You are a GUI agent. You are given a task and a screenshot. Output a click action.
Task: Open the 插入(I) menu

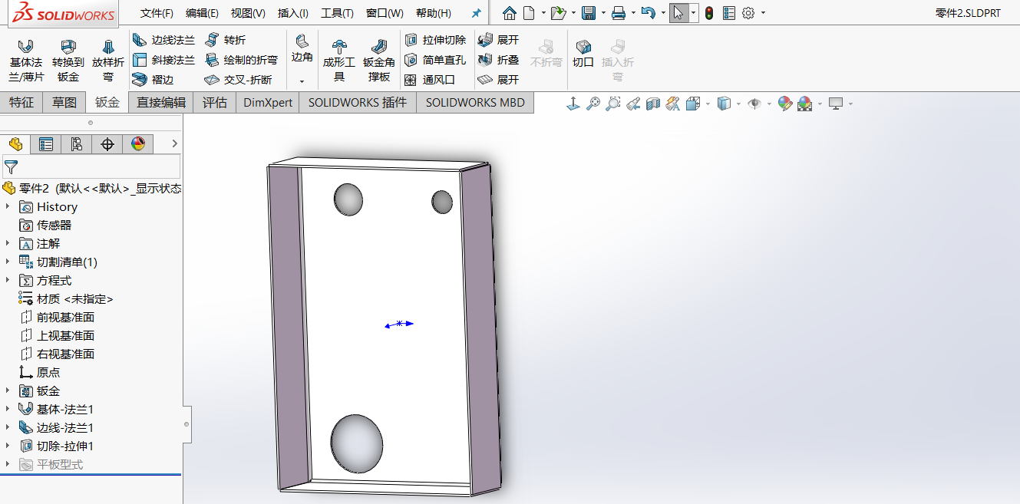point(293,13)
